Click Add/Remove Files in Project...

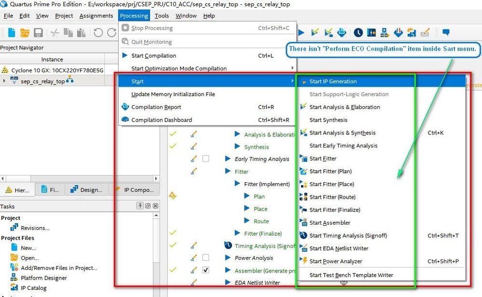pyautogui.click(x=59, y=268)
